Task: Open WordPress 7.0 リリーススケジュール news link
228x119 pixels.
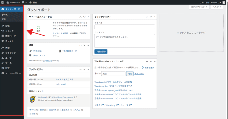Action: (x=113, y=82)
